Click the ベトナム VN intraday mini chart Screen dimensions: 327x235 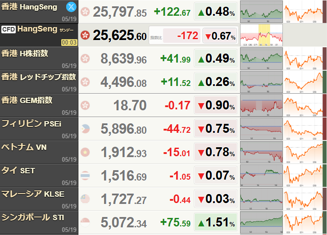coord(261,152)
